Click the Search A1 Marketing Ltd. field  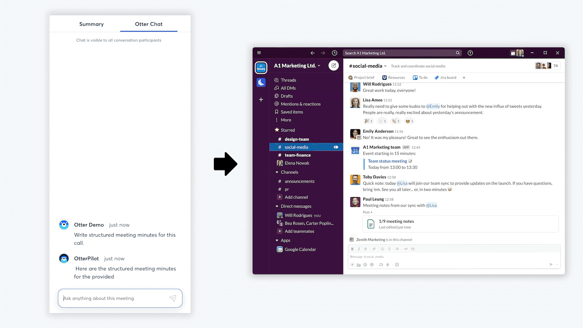click(x=402, y=53)
